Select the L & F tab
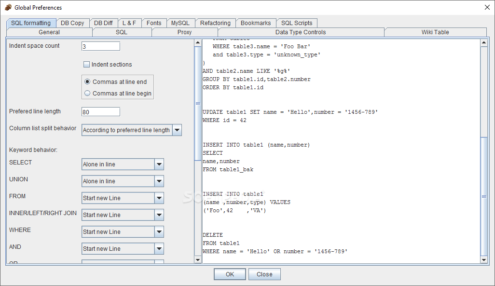Screen dimensions: 495x286 coord(129,23)
